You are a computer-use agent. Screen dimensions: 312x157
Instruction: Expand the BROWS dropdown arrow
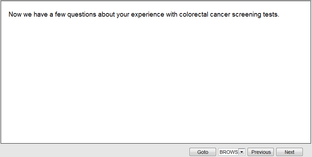coord(242,152)
